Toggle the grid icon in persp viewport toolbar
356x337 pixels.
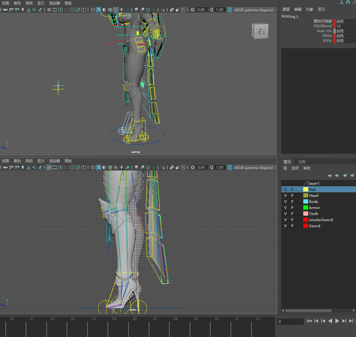click(49, 10)
